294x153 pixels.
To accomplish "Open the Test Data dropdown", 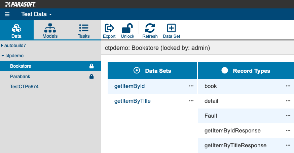I will tap(36, 14).
